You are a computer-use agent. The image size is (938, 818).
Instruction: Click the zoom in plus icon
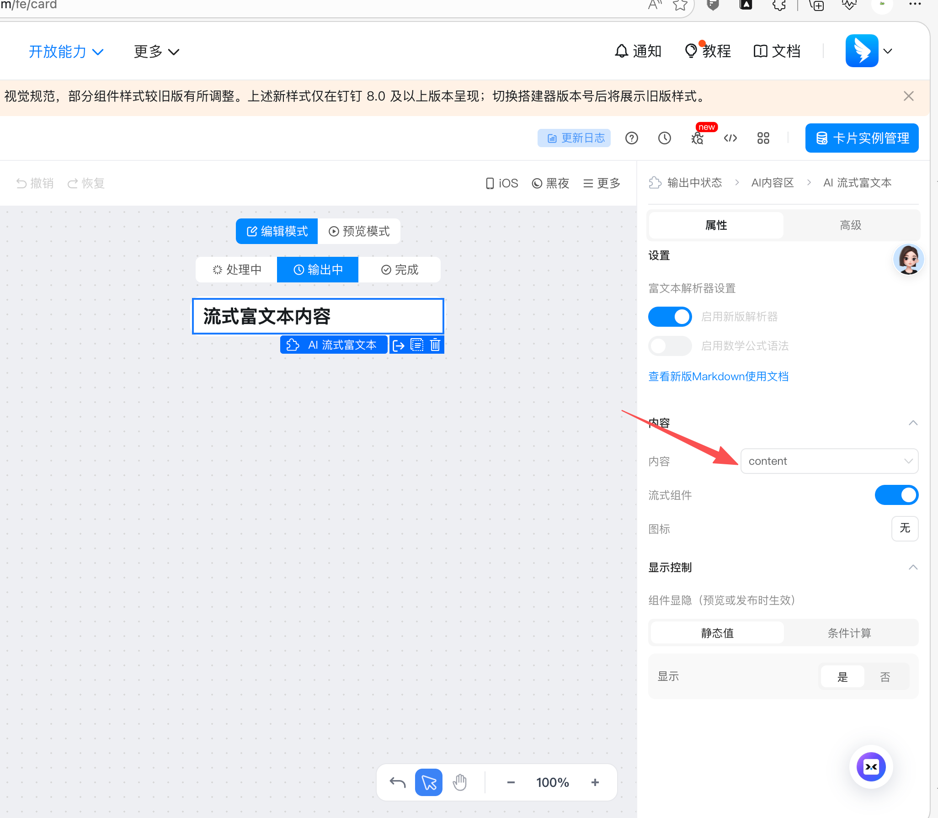(x=595, y=782)
